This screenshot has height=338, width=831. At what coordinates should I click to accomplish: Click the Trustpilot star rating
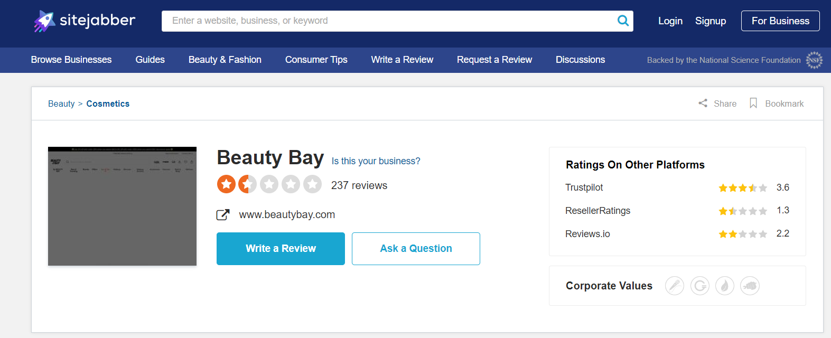coord(743,188)
